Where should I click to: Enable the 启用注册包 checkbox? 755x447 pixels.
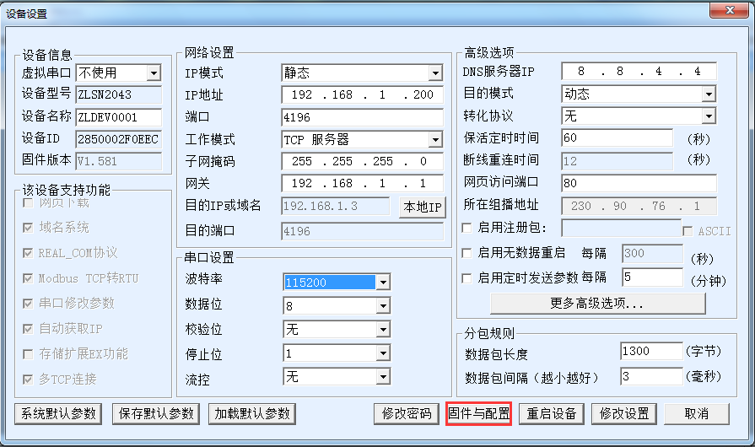pos(468,229)
